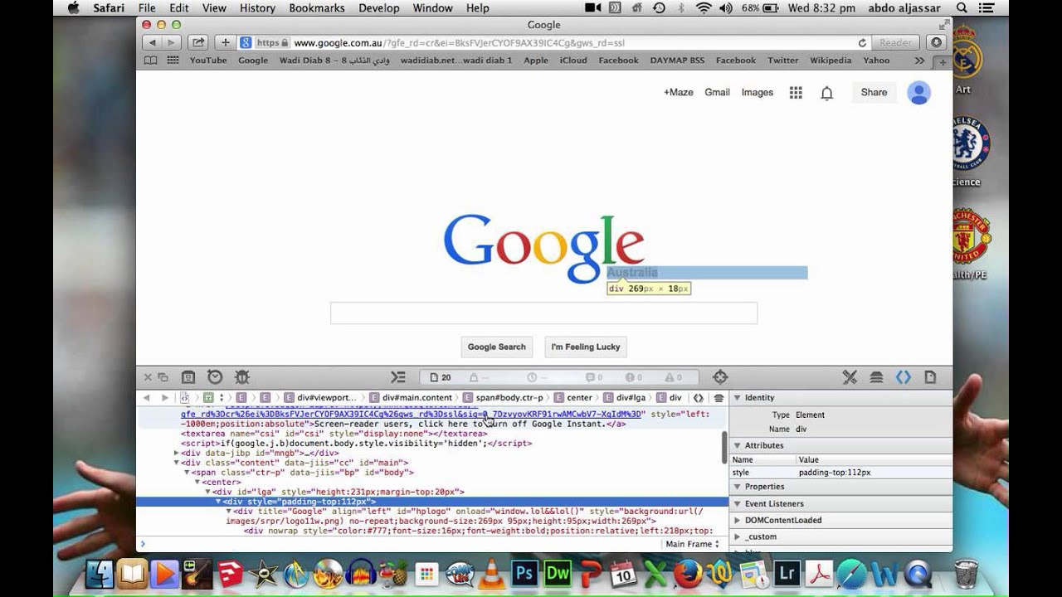Screen dimensions: 1062x597
Task: Click the Google search input box
Action: (543, 313)
